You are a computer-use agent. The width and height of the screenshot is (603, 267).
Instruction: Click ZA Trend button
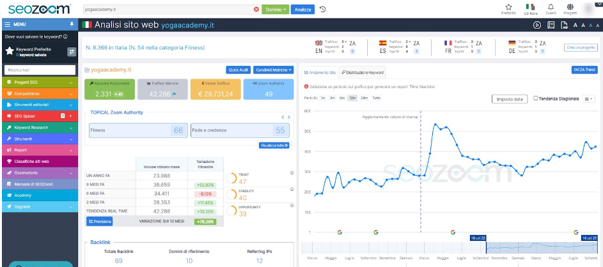(584, 70)
